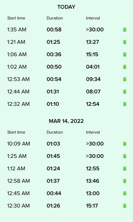Click trash icon for 1:12 AM entry
Screen dimensions: 133x222
point(125,169)
